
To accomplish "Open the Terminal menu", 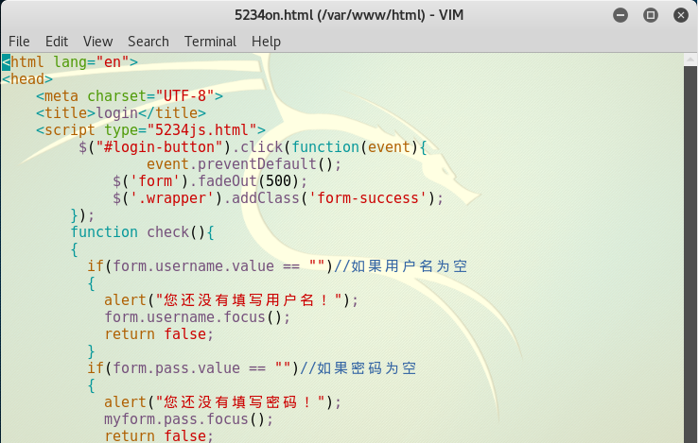I will 210,42.
